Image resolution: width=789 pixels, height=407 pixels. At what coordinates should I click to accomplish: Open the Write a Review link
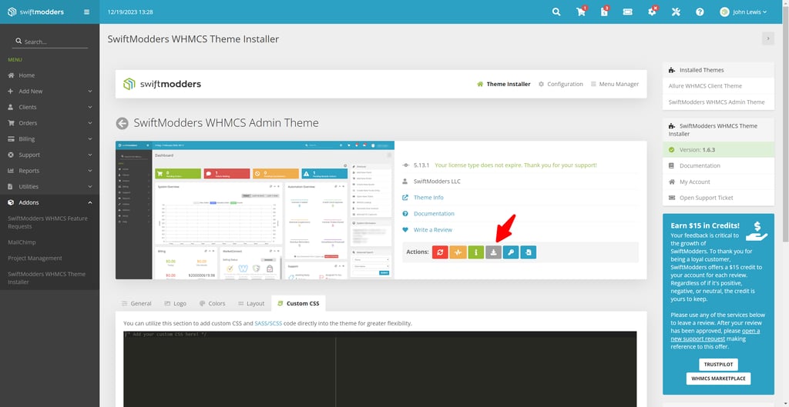[432, 230]
